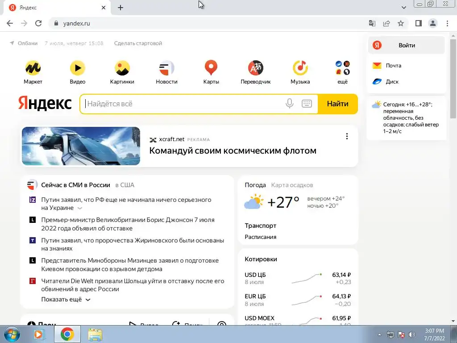Click the Windows Start button
The height and width of the screenshot is (343, 457).
click(12, 334)
